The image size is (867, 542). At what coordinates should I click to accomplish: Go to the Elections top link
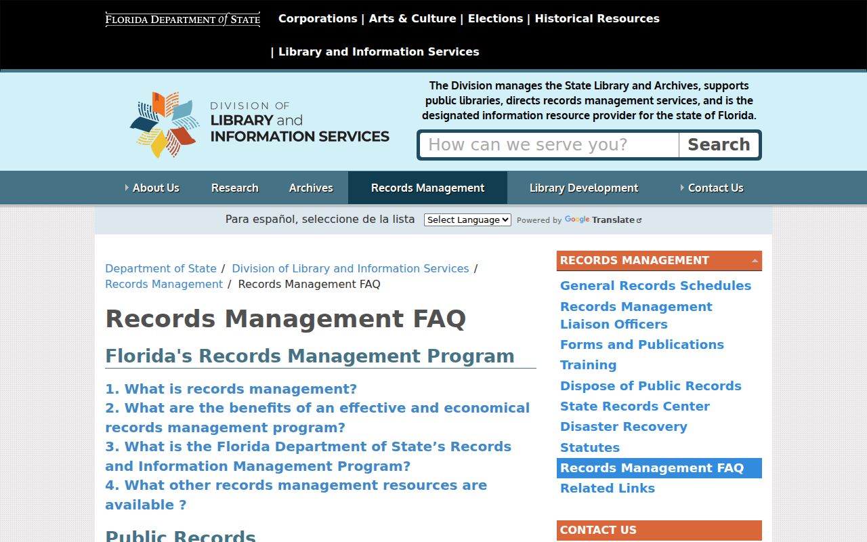coord(495,18)
